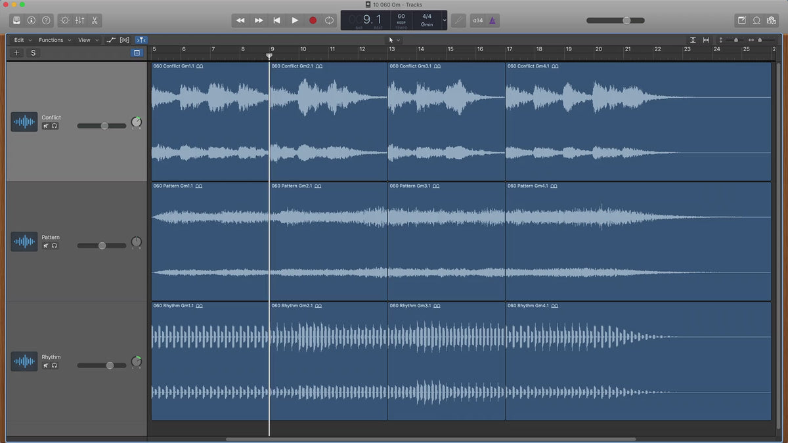
Task: Expand the LCD display mode chevron
Action: [445, 20]
